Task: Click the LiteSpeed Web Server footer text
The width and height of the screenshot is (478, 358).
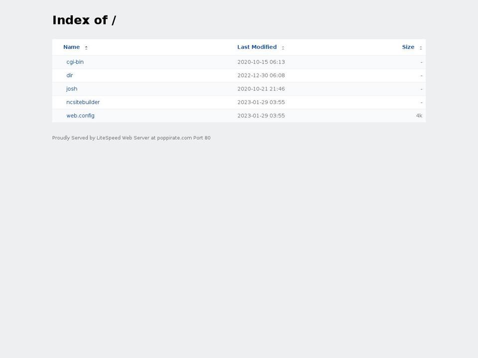Action: tap(131, 138)
